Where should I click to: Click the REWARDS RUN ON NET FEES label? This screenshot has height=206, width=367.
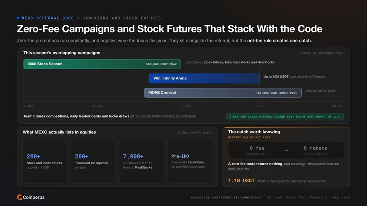[x=249, y=138]
